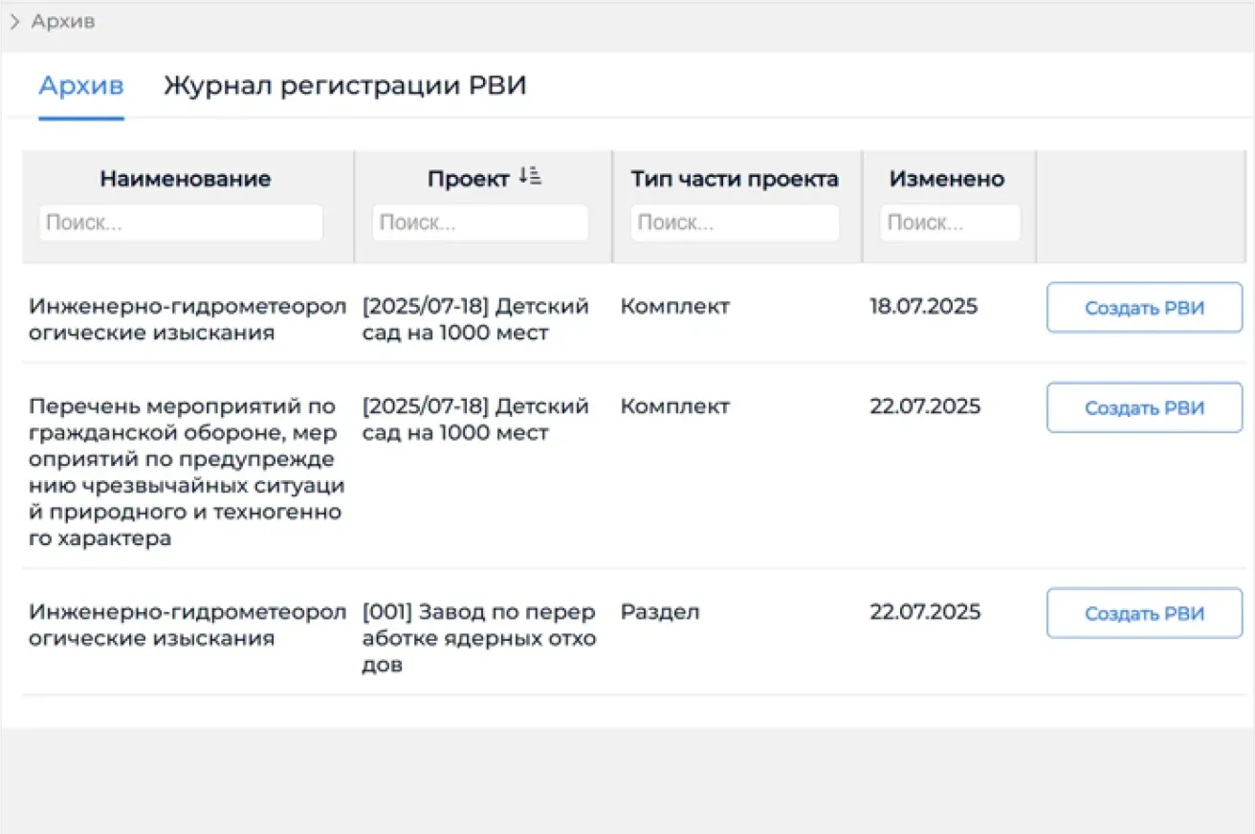
Task: Click the breadcrumb chevron beside Архив
Action: [14, 20]
